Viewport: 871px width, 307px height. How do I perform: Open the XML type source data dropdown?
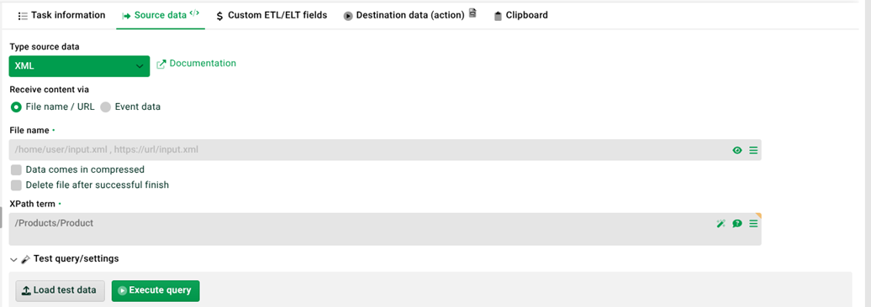(79, 66)
